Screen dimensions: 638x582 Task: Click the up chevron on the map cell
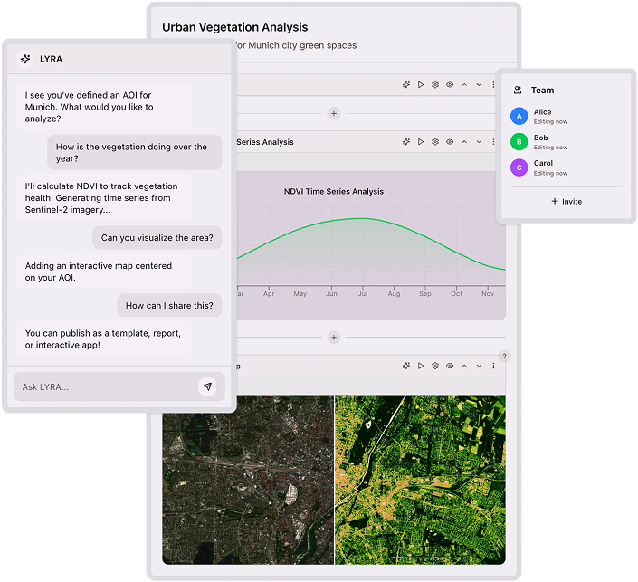click(x=464, y=367)
